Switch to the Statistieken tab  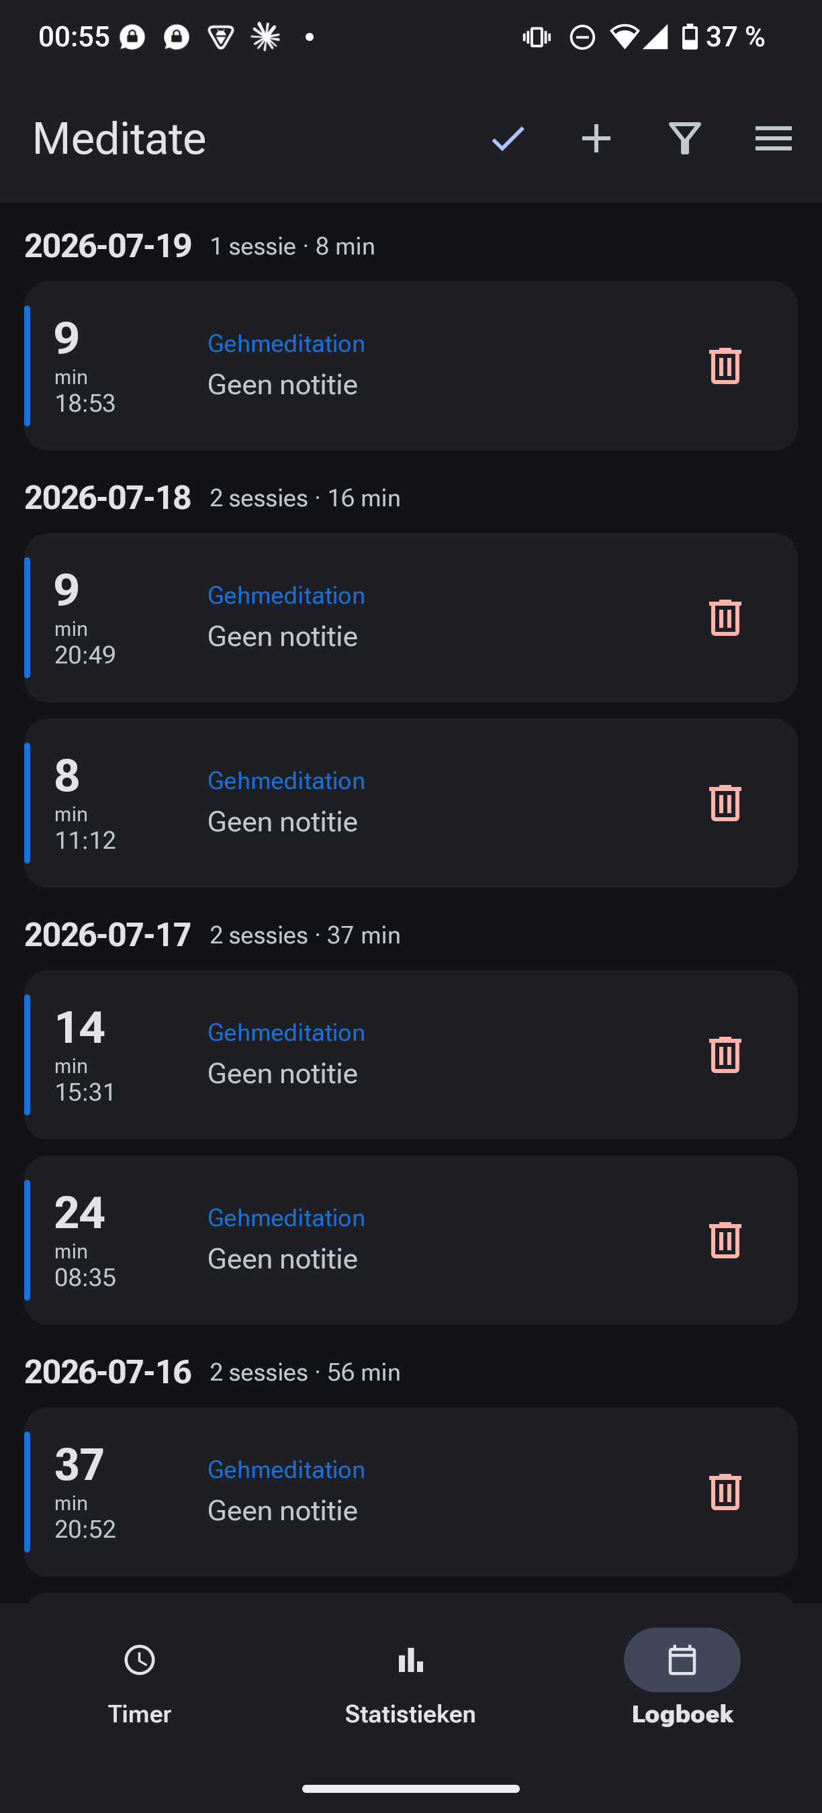(410, 1683)
